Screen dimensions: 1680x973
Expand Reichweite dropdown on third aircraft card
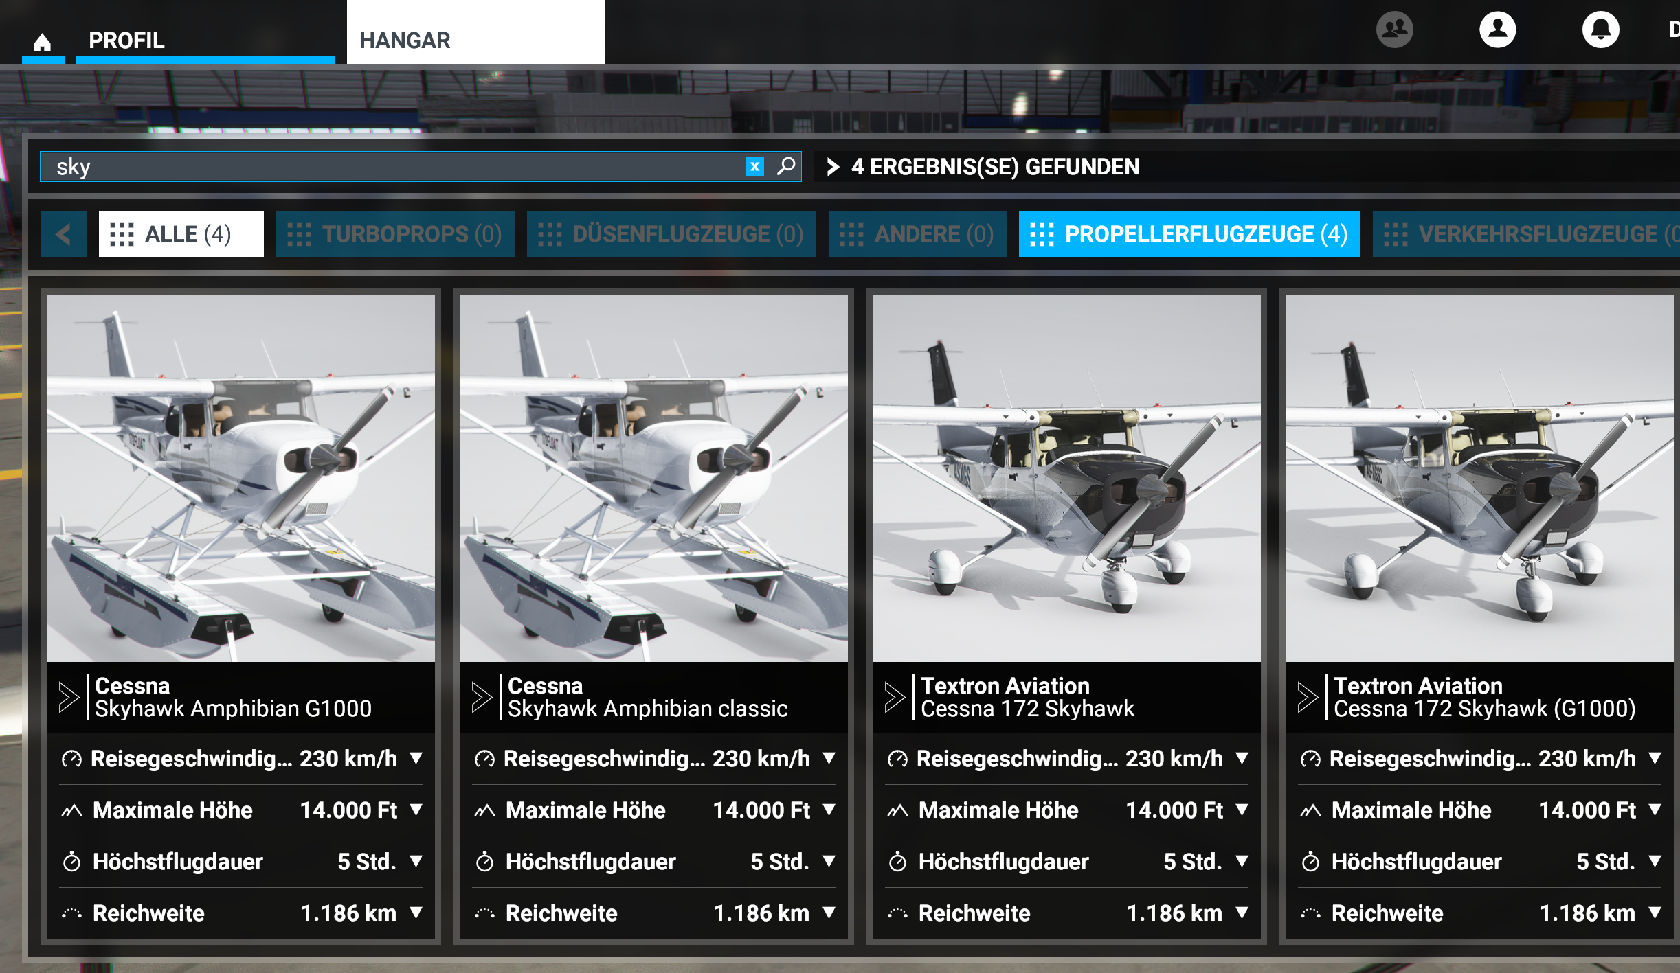point(1242,913)
